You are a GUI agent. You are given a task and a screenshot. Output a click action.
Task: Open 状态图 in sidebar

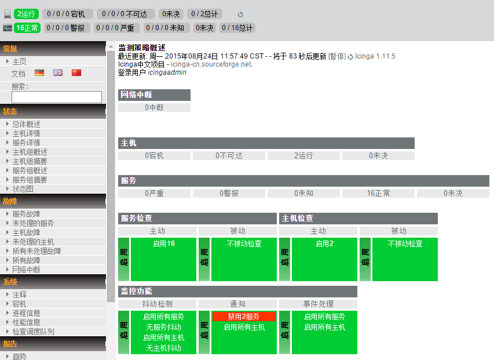click(23, 189)
